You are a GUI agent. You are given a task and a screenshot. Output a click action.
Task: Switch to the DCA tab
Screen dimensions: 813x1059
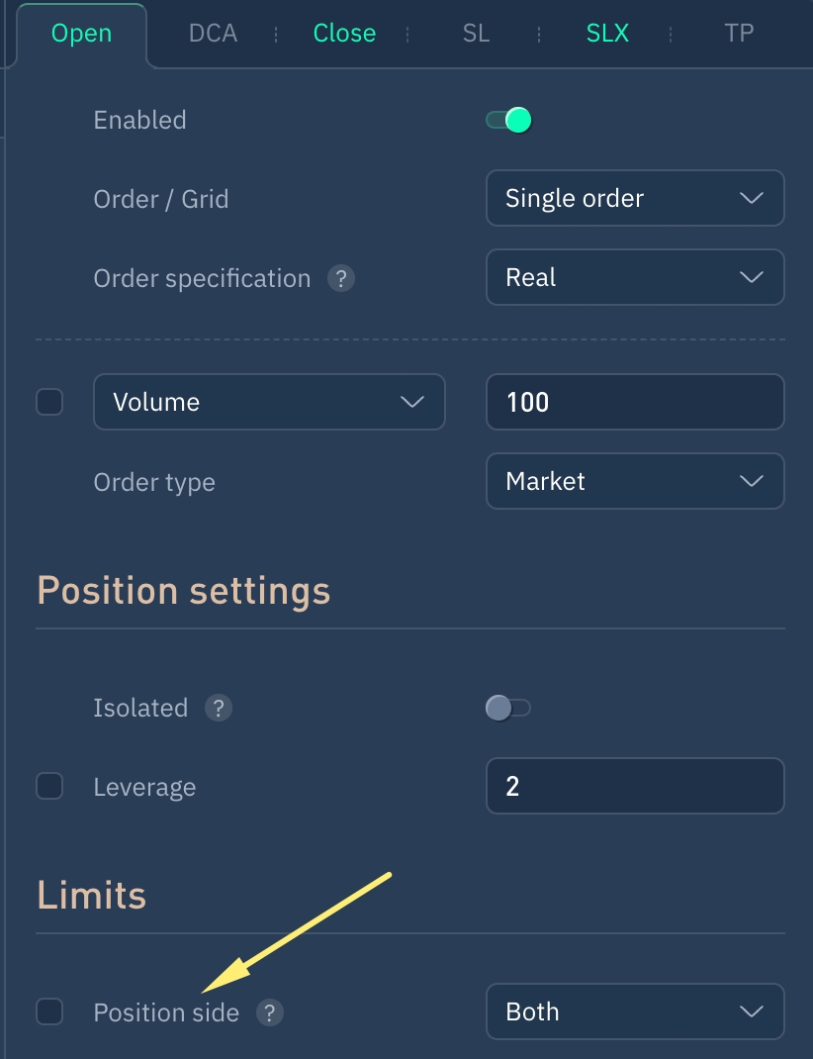[213, 34]
